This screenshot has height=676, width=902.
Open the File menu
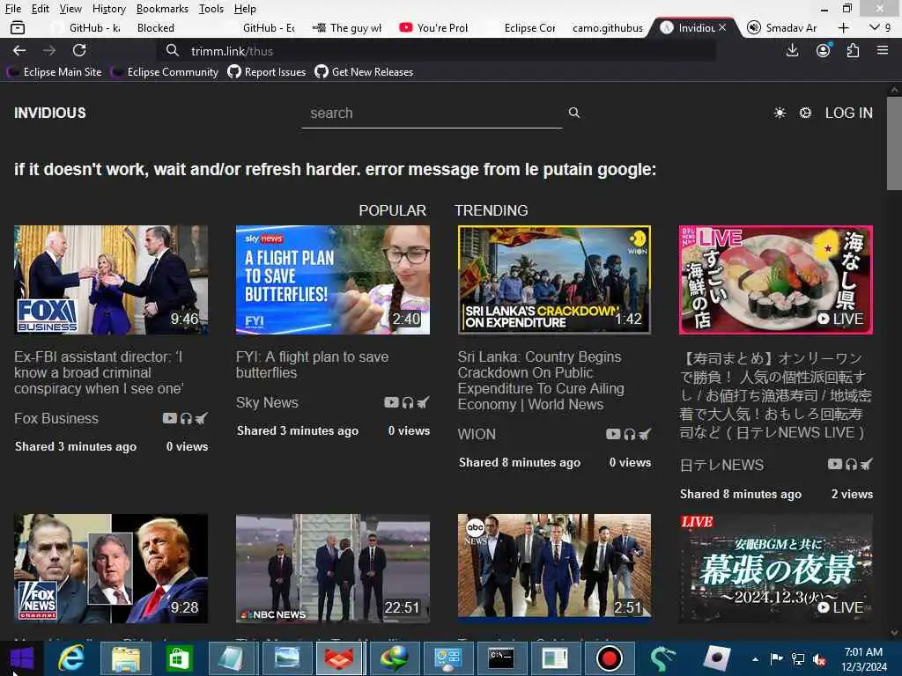click(x=13, y=9)
